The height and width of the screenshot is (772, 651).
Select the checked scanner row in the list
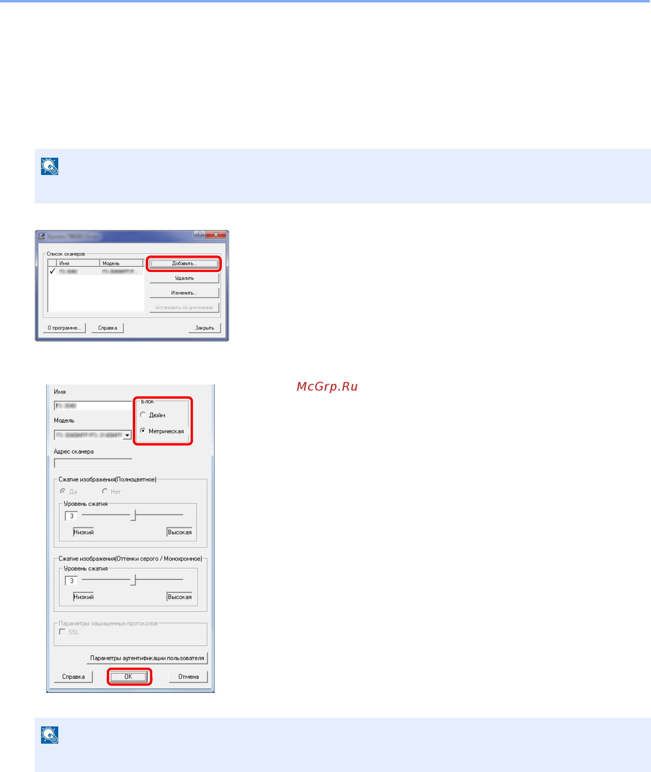[x=96, y=272]
